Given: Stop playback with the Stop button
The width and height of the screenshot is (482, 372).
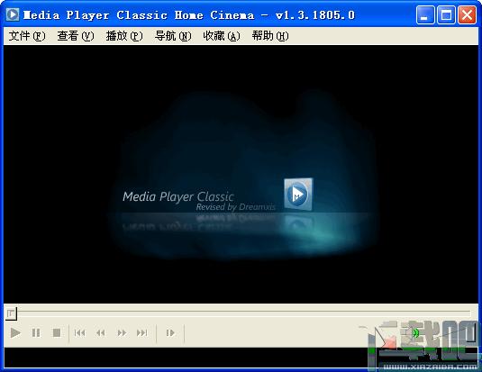Looking at the screenshot, I should (x=57, y=332).
